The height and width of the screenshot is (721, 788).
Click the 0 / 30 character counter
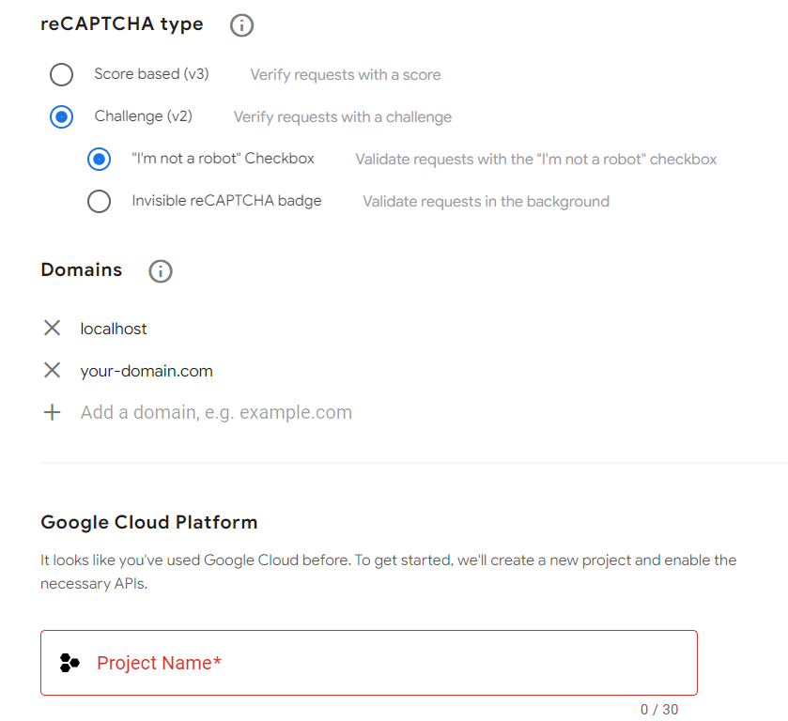(x=658, y=710)
